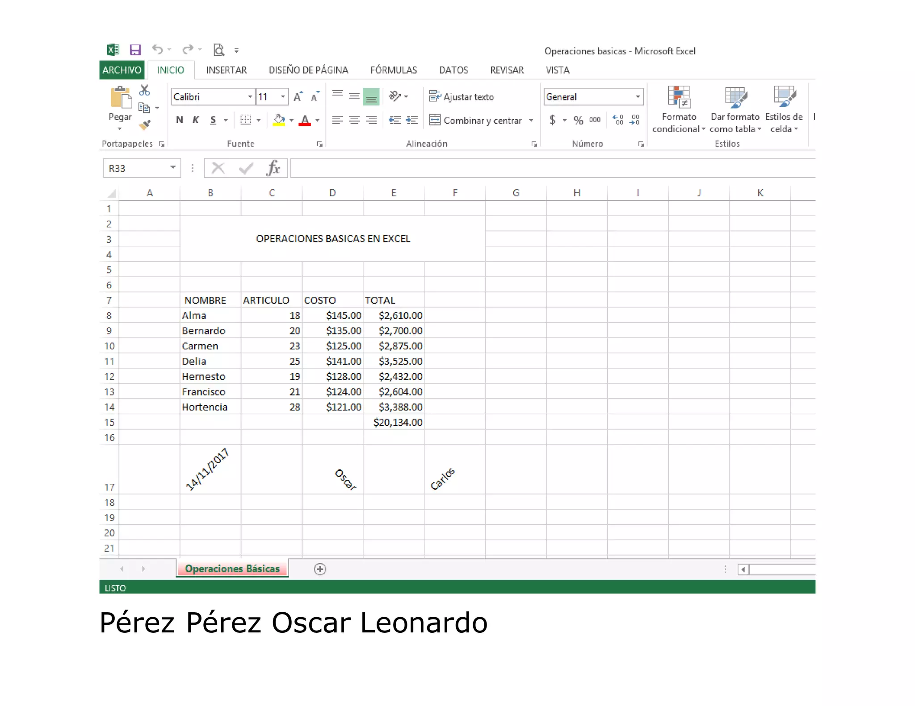Open the FÓRMULAS ribbon tab
This screenshot has height=706, width=915.
pyautogui.click(x=393, y=70)
